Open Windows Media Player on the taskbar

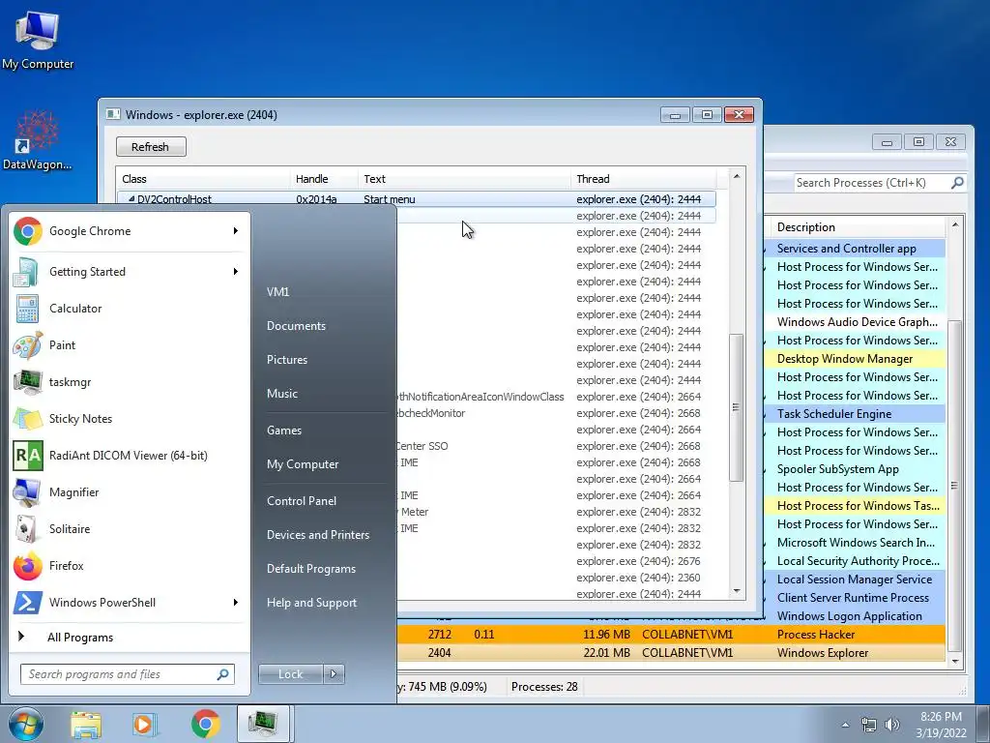(145, 724)
